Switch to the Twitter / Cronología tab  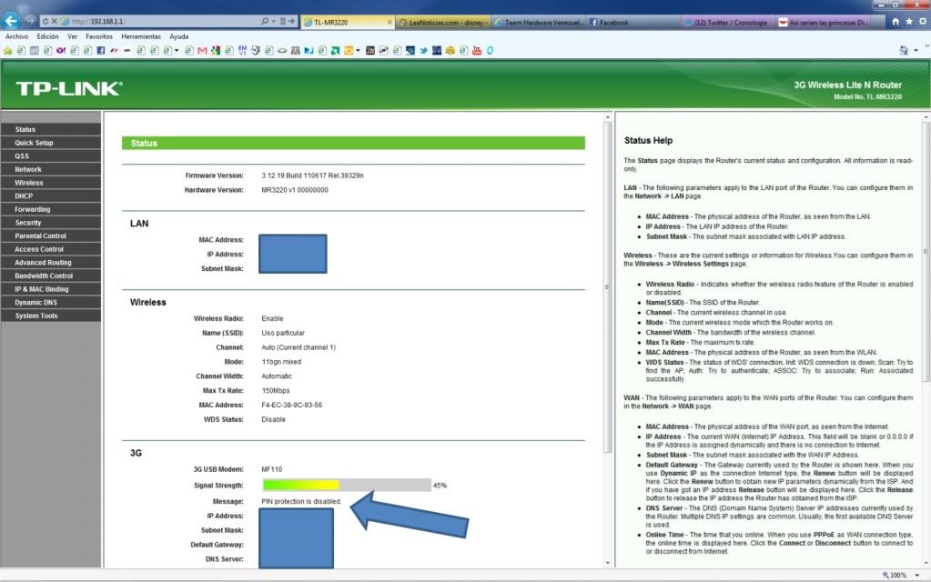[x=728, y=23]
